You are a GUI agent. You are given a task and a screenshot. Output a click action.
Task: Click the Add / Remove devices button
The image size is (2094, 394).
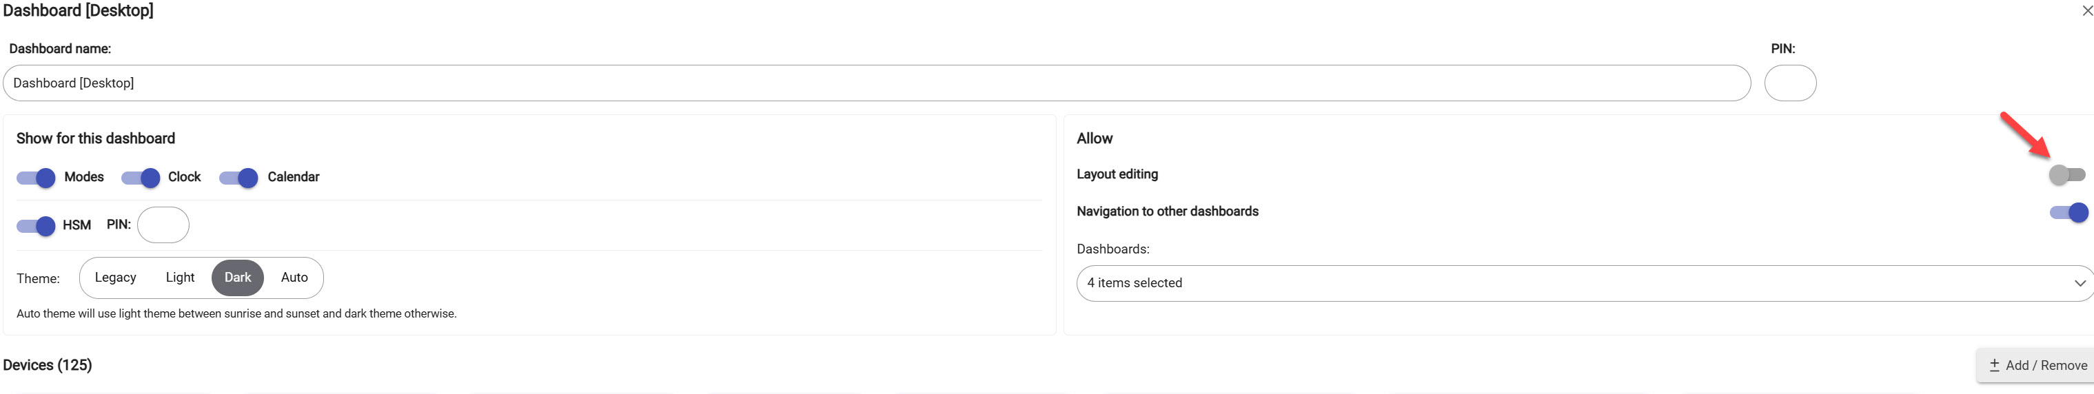click(x=2037, y=366)
